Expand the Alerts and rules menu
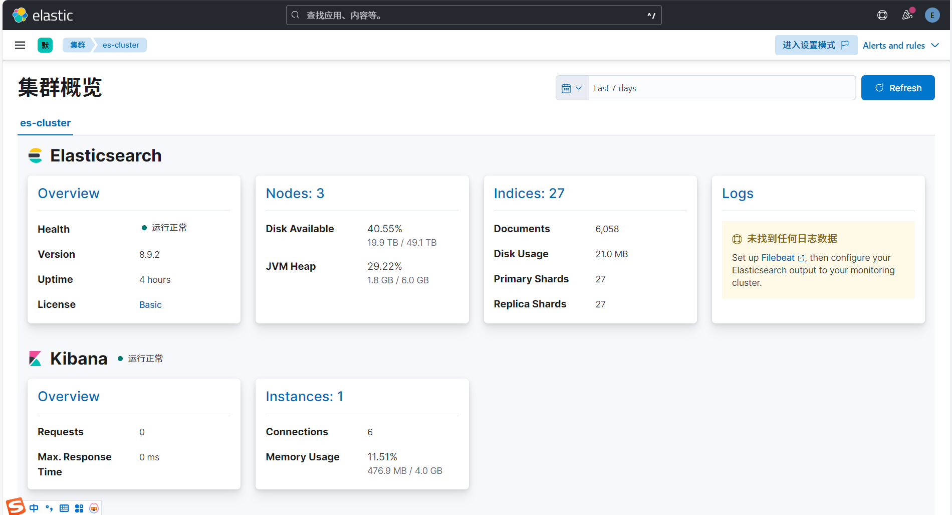The width and height of the screenshot is (952, 515). (900, 46)
